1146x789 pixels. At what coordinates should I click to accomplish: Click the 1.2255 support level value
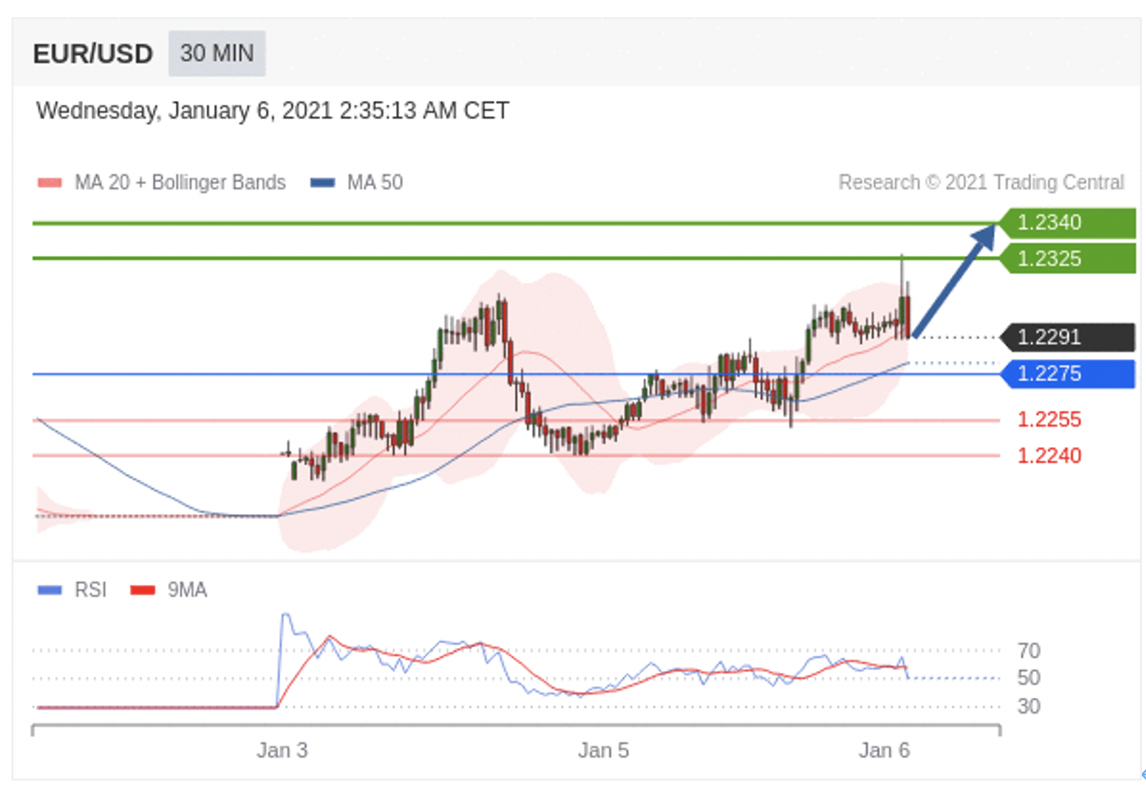tap(1049, 420)
